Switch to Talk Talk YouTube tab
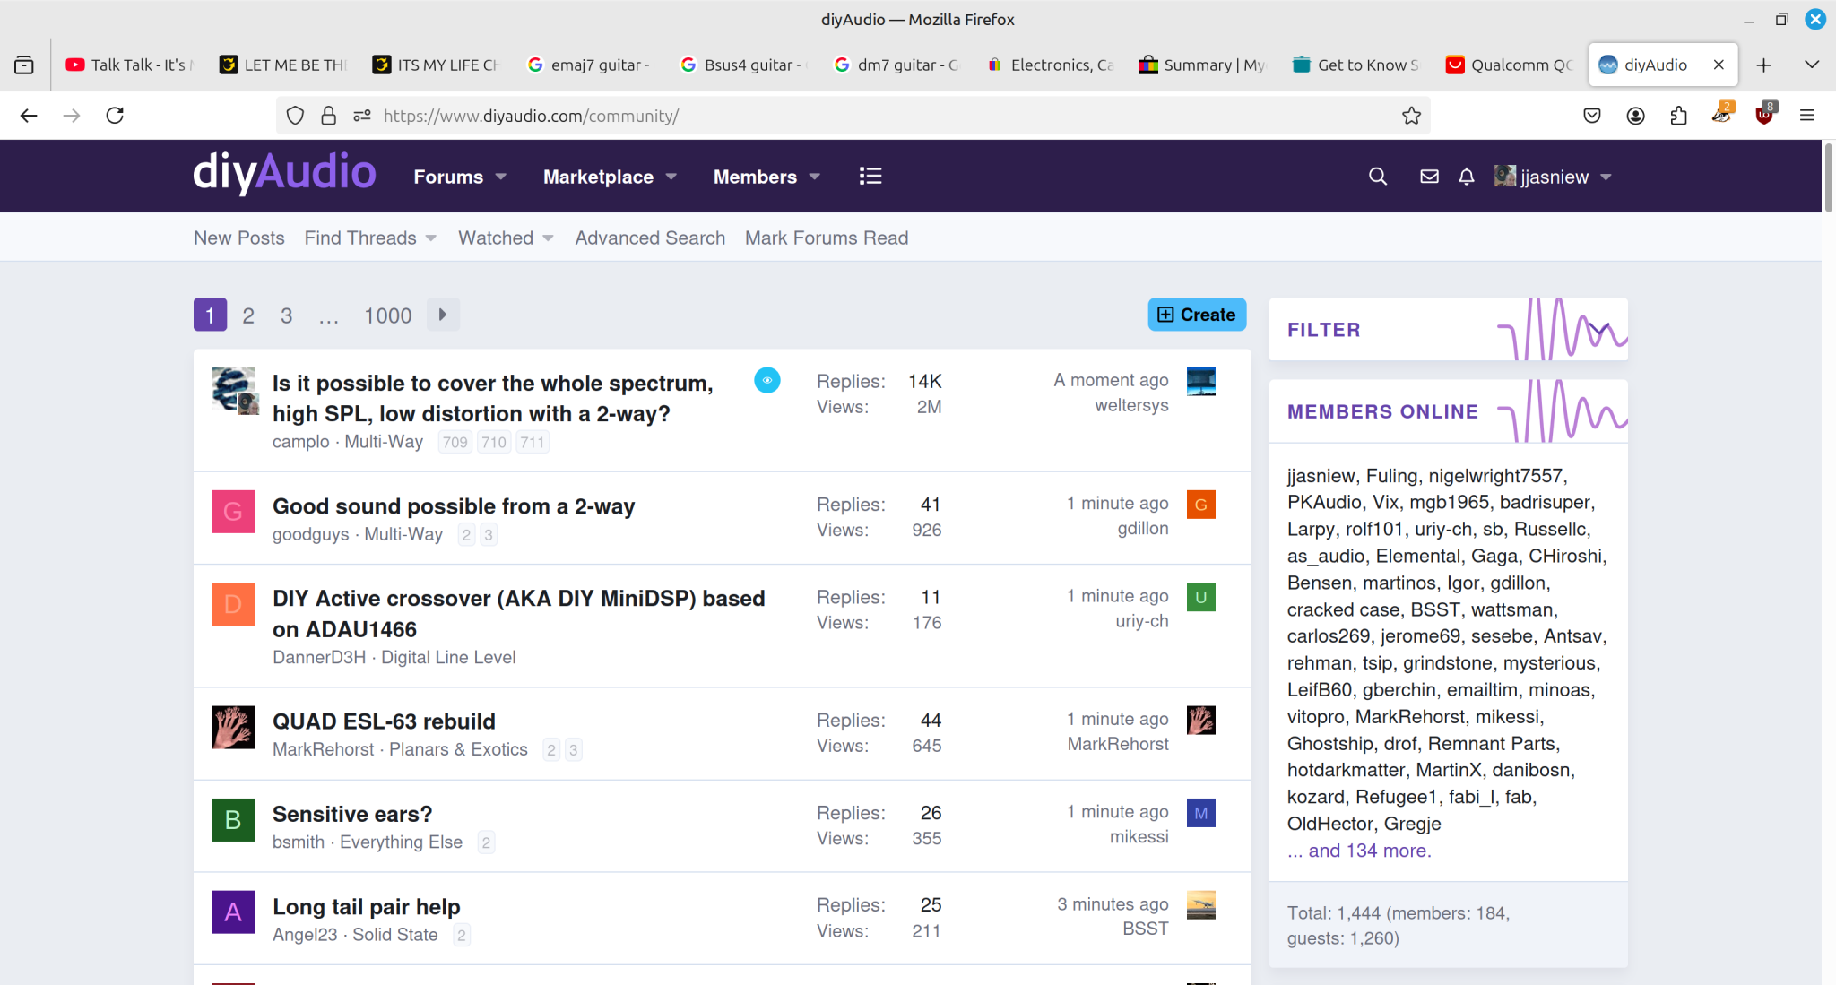 pos(129,65)
